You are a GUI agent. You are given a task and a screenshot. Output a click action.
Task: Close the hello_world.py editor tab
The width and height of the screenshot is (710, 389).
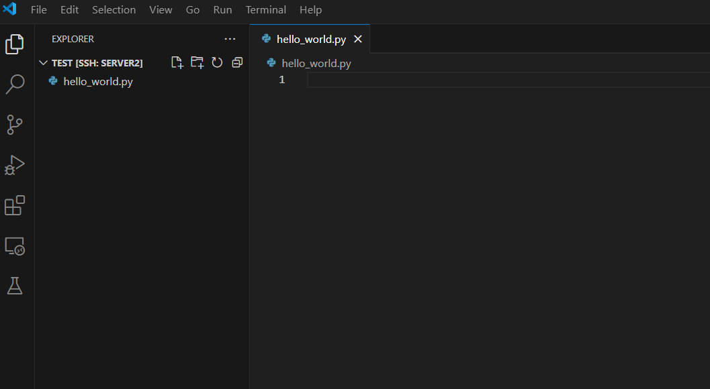tap(358, 39)
